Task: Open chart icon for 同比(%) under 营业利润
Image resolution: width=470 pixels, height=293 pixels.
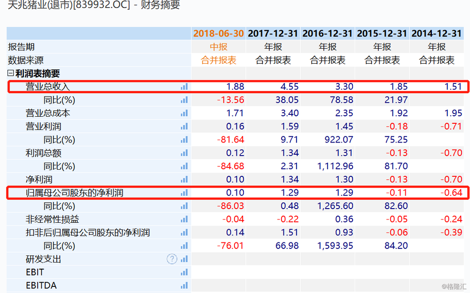Action: point(184,140)
